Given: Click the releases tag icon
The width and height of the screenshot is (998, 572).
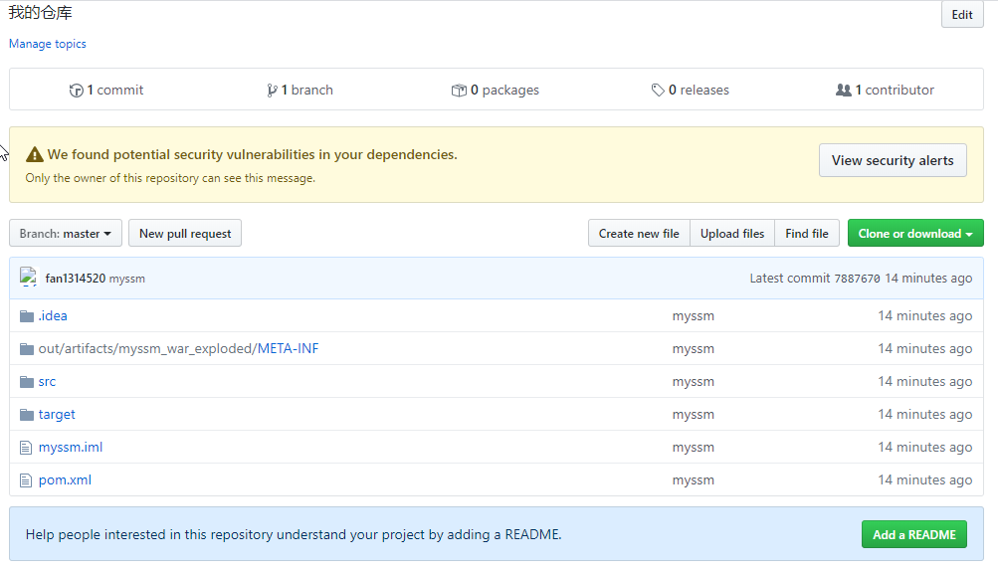Looking at the screenshot, I should (x=658, y=90).
